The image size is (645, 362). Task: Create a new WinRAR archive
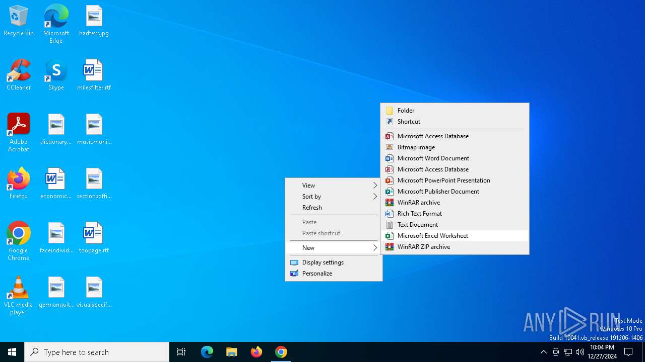point(455,203)
